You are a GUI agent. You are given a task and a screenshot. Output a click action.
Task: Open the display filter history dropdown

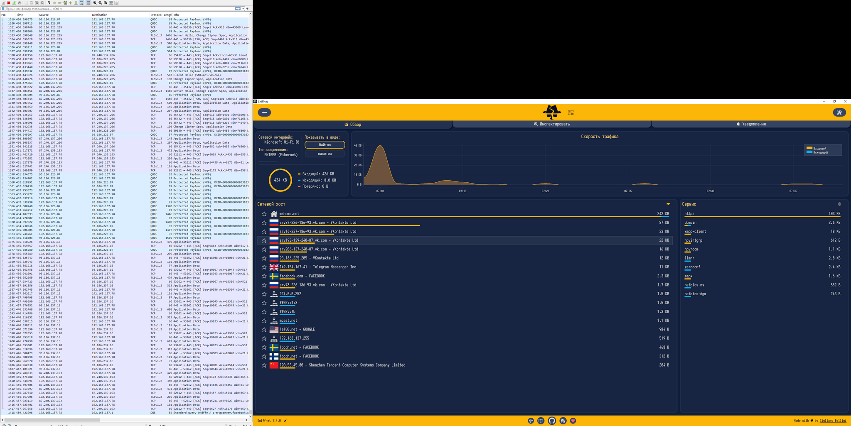(243, 9)
